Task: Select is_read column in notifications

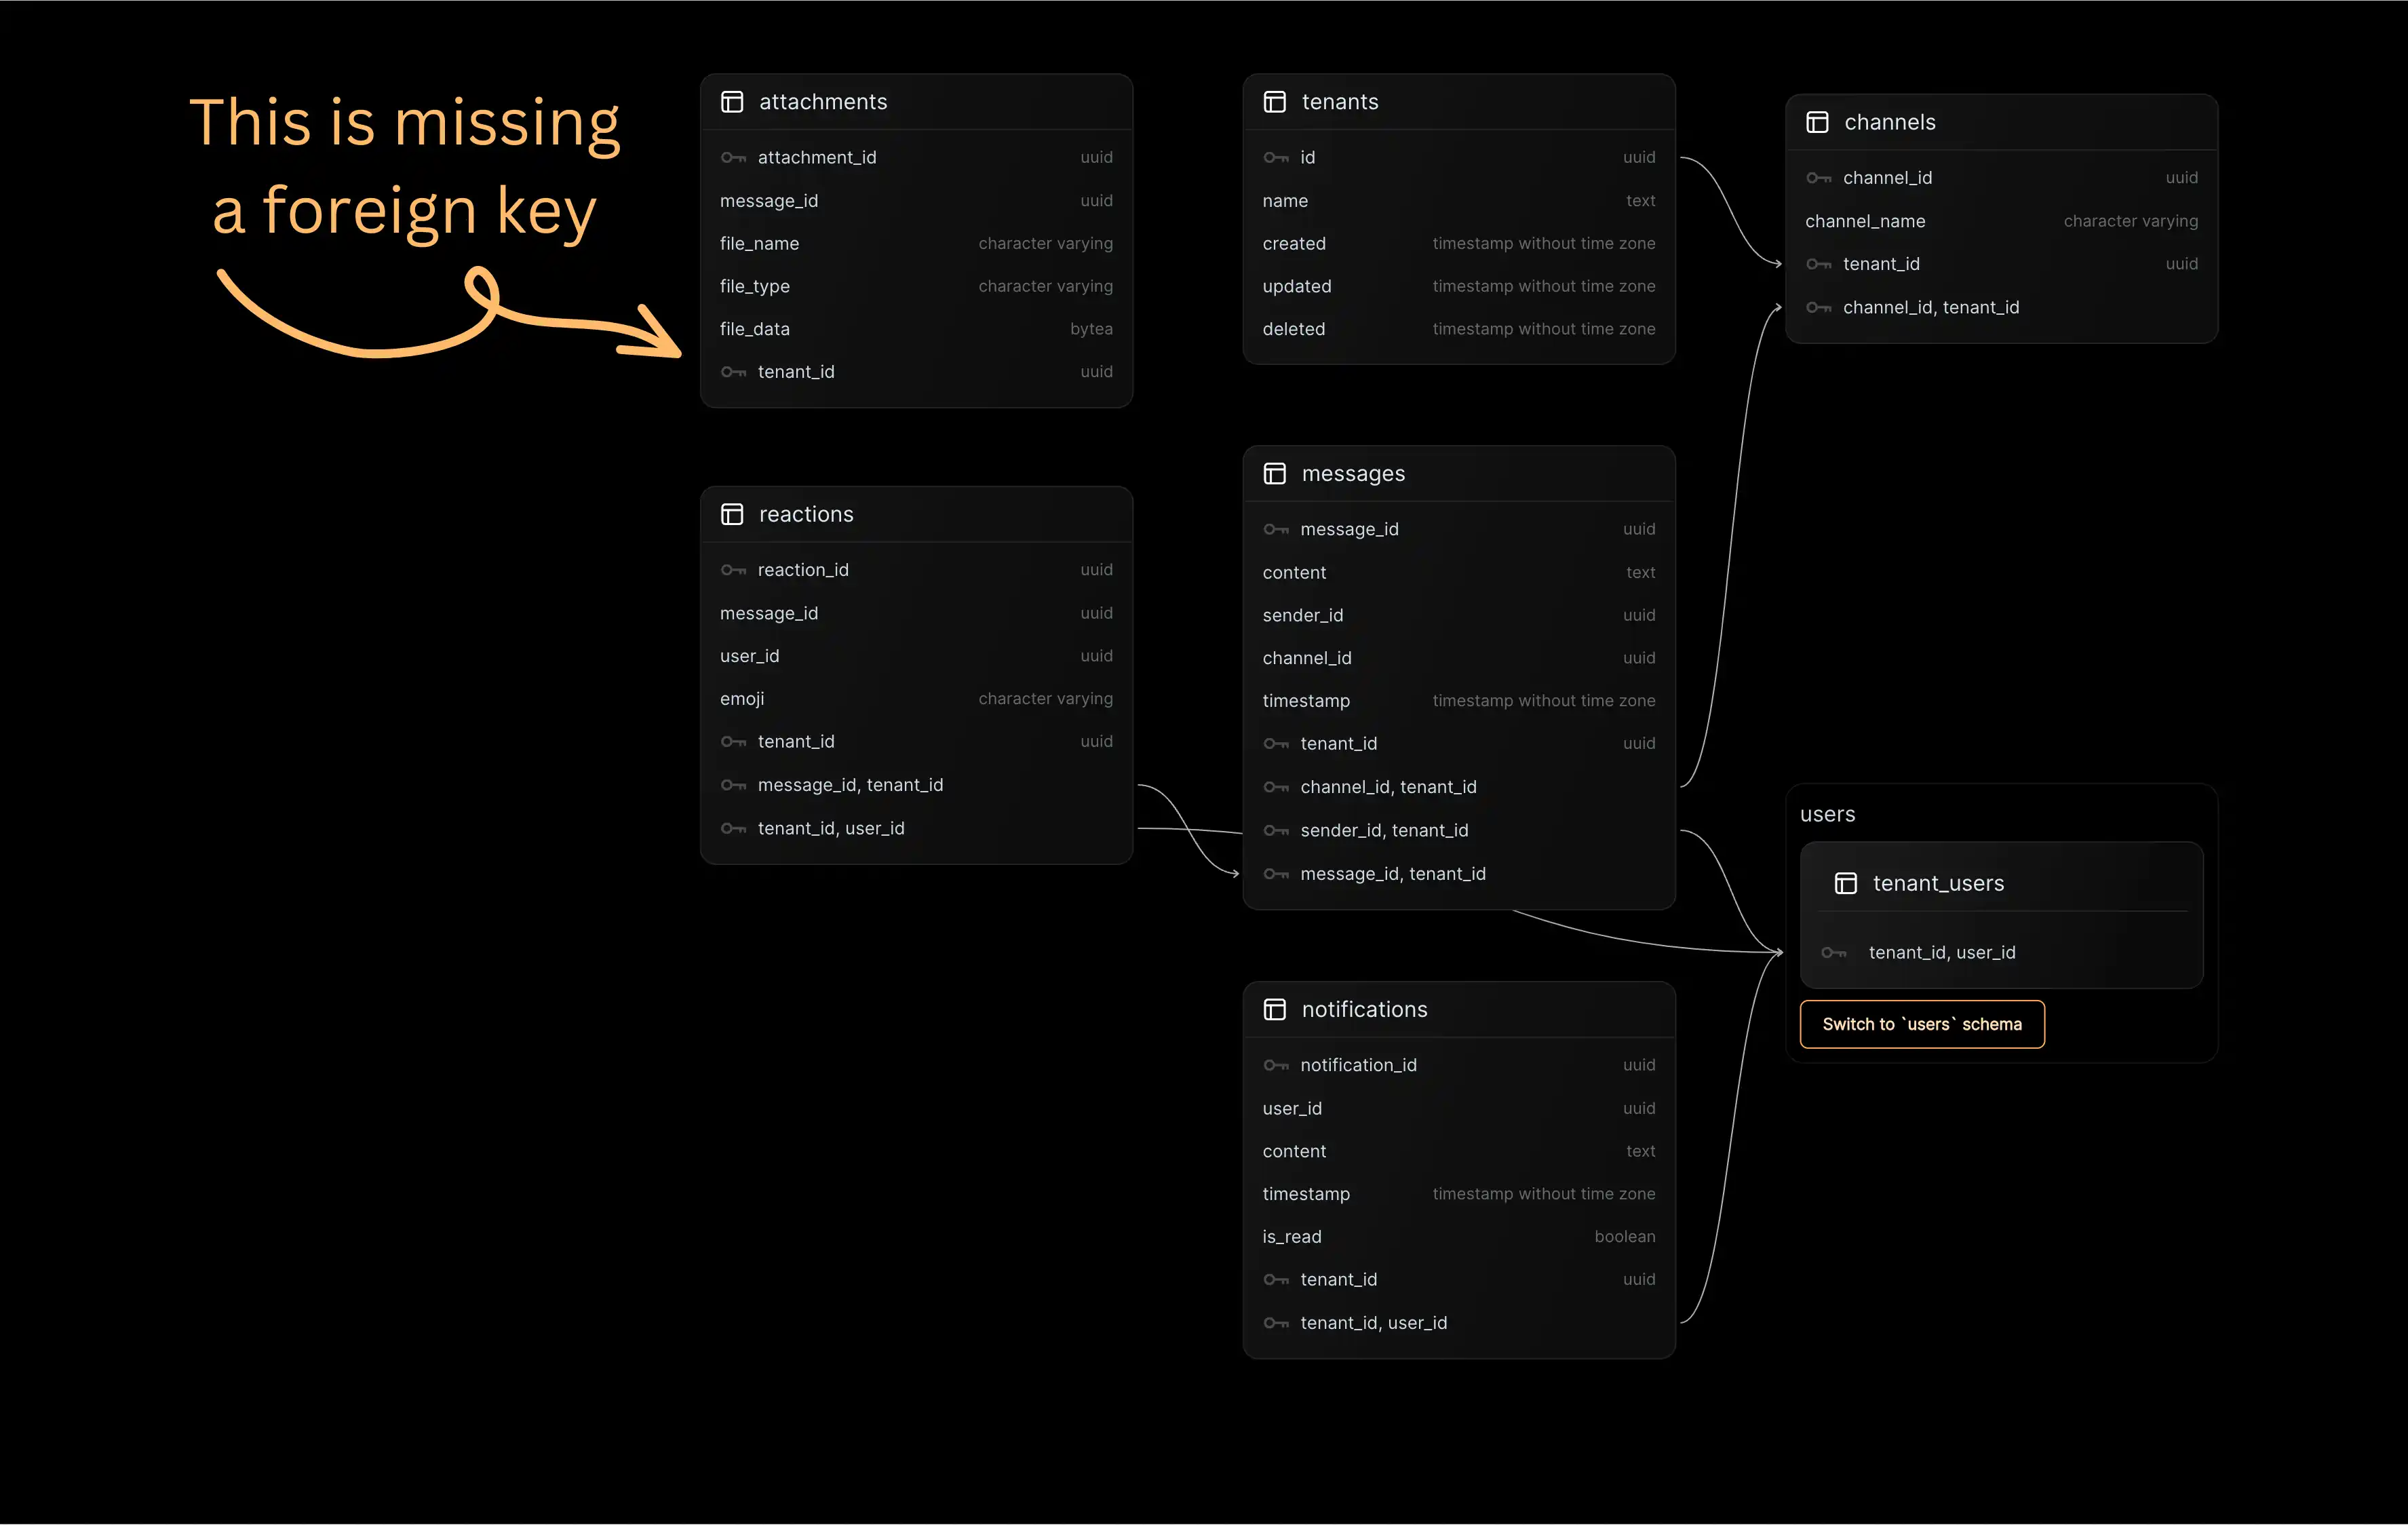Action: point(1292,1237)
